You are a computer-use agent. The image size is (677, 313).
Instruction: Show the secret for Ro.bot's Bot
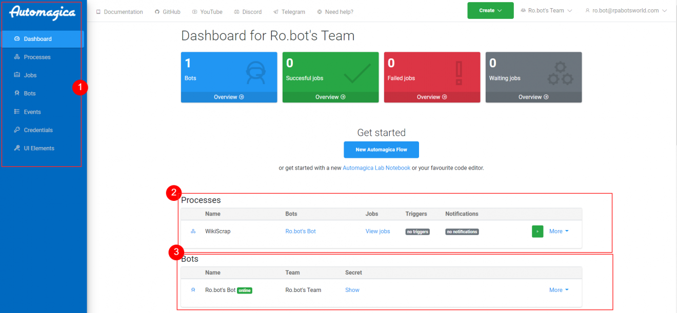click(352, 289)
